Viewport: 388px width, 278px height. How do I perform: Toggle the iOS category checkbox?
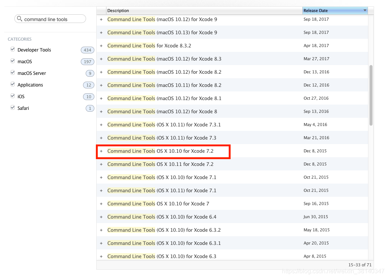click(12, 96)
